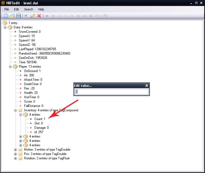The height and width of the screenshot is (173, 205).
Task: Click the New file toolbar icon
Action: pyautogui.click(x=6, y=16)
